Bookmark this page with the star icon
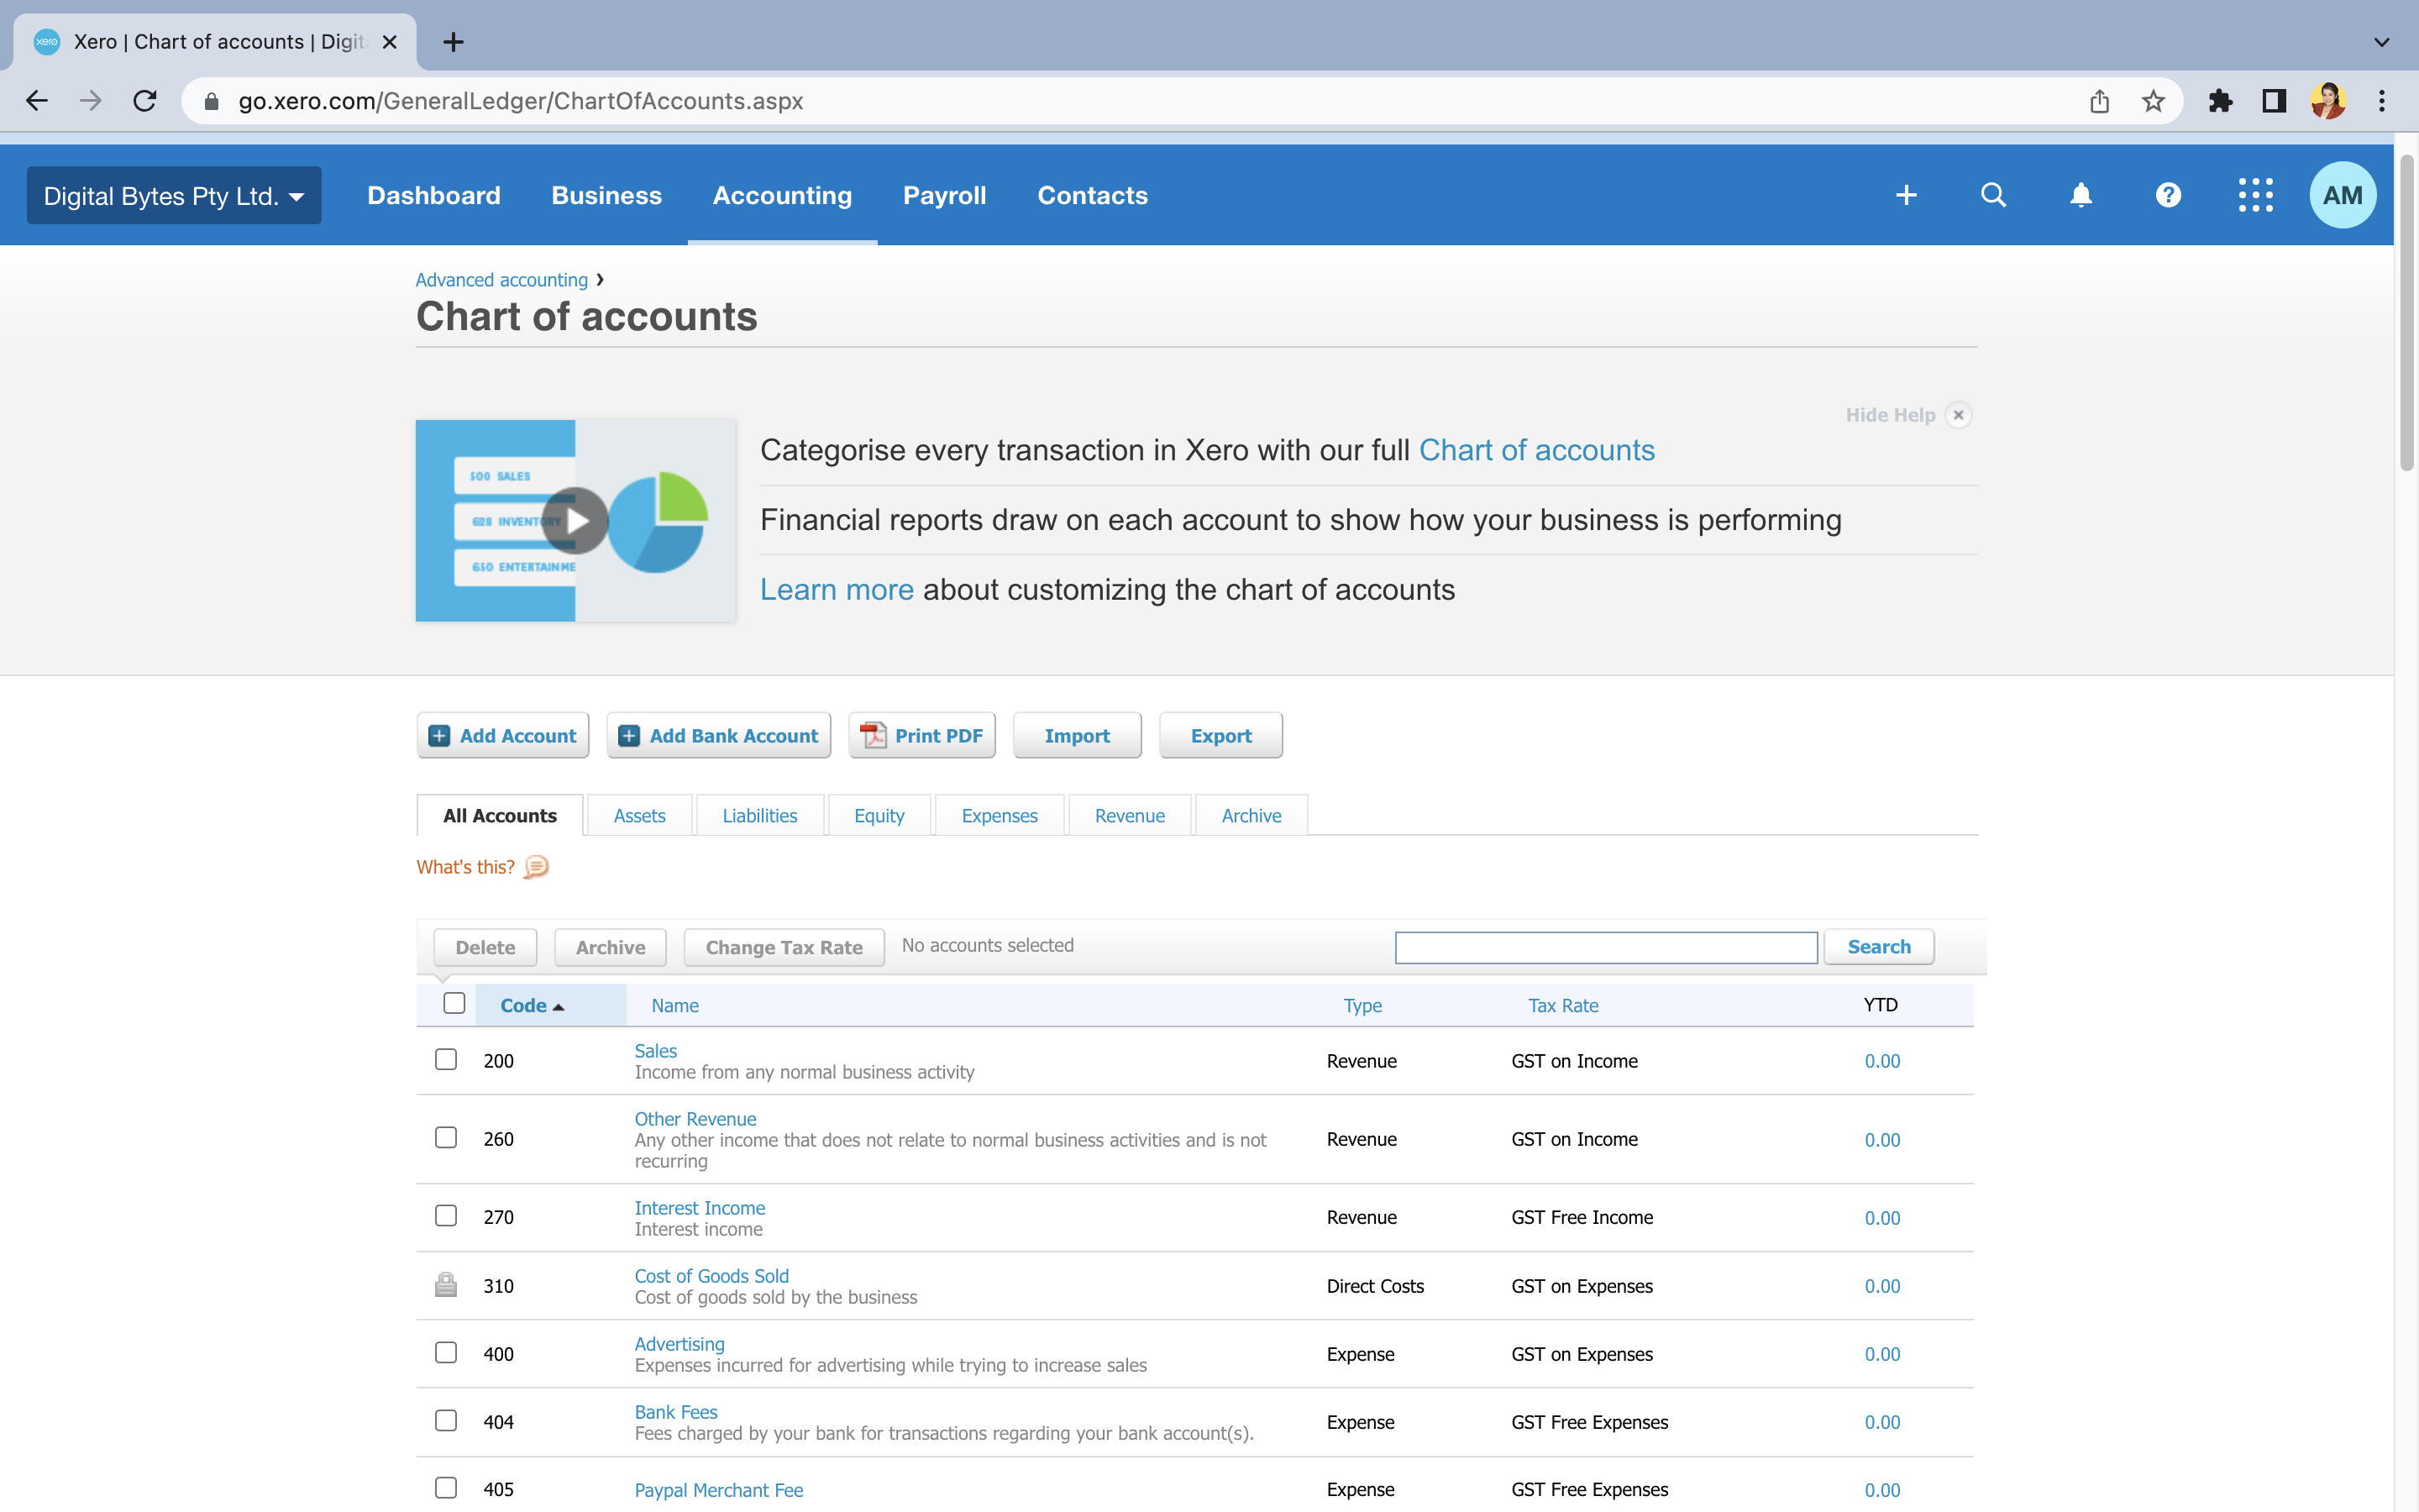This screenshot has width=2419, height=1512. (x=2153, y=101)
